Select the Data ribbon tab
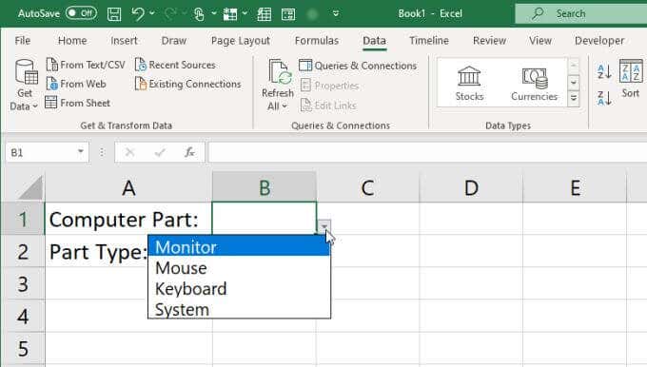The image size is (647, 367). (374, 41)
